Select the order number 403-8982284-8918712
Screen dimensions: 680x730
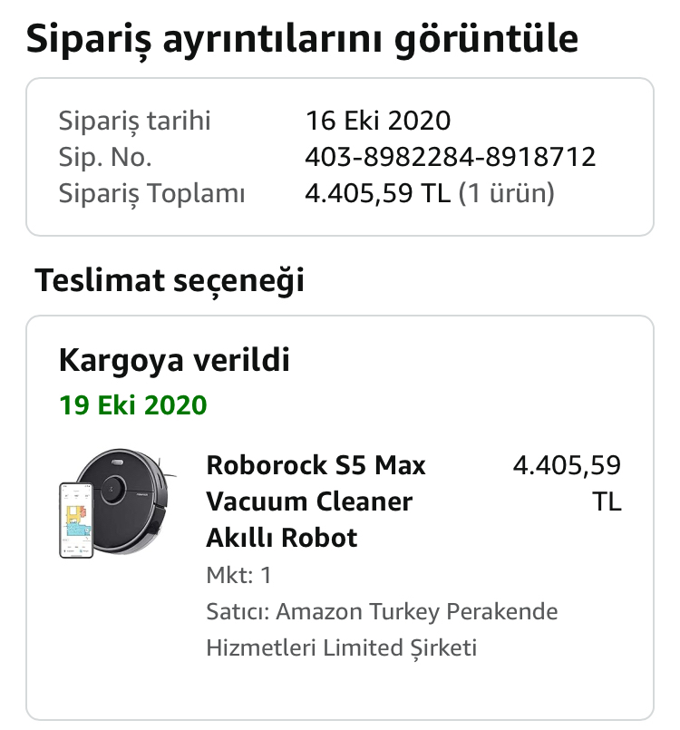click(x=450, y=157)
